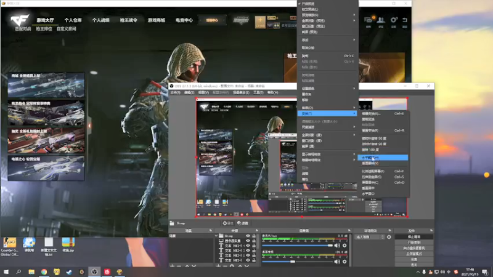Pop out the 来源 dock panel icon
The image size is (493, 277).
click(x=256, y=230)
